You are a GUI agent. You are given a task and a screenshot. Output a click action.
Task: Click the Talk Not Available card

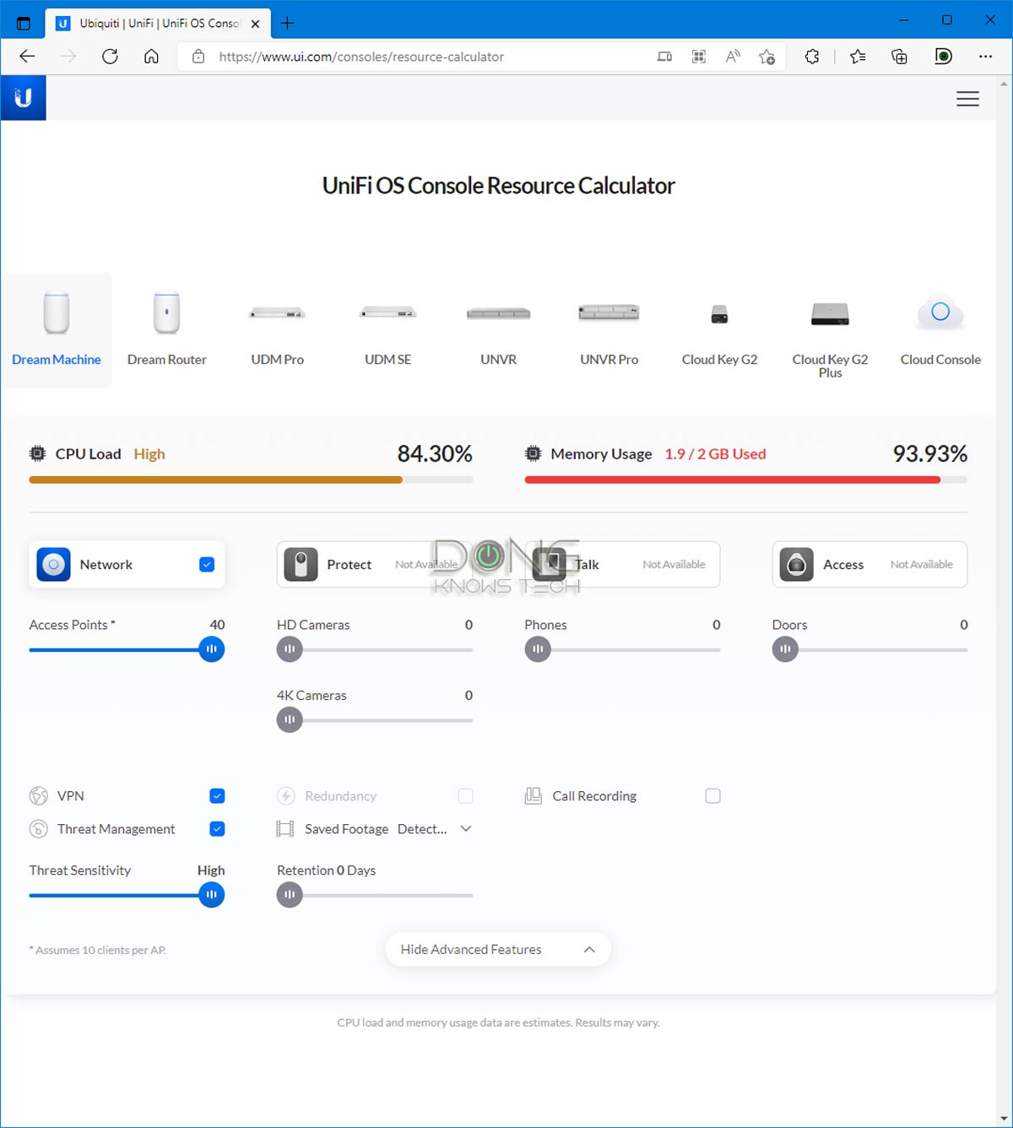pos(622,564)
